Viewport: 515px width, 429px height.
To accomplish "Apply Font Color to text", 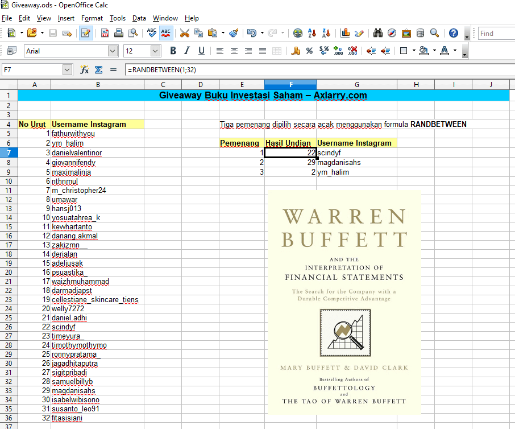I will (445, 51).
